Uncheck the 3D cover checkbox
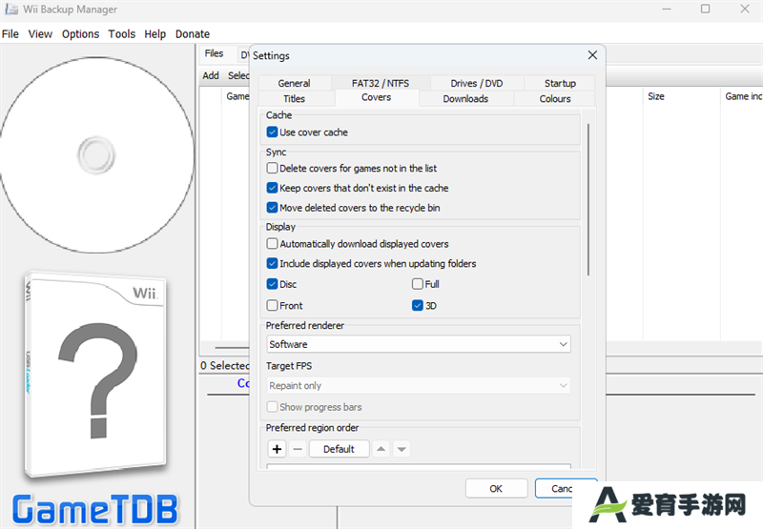 pos(417,305)
